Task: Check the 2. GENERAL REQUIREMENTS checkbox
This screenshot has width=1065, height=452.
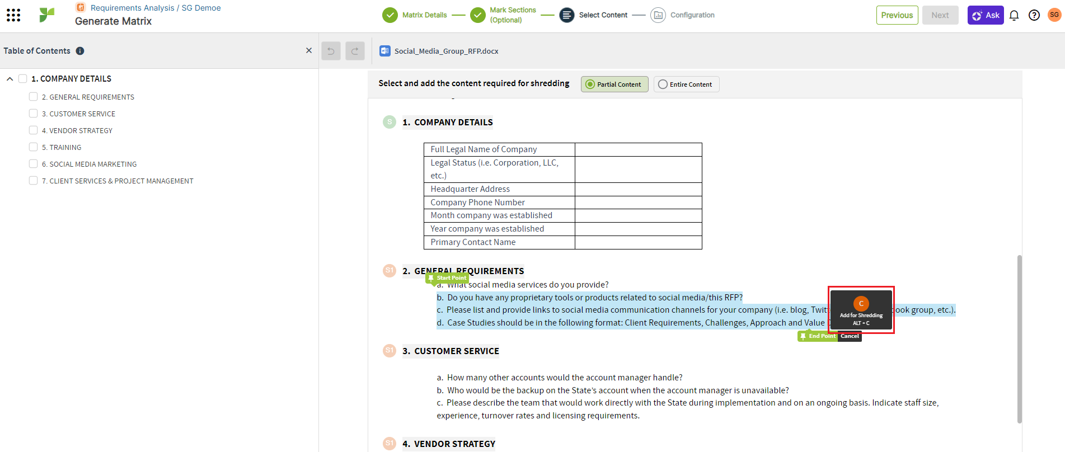Action: [x=34, y=97]
